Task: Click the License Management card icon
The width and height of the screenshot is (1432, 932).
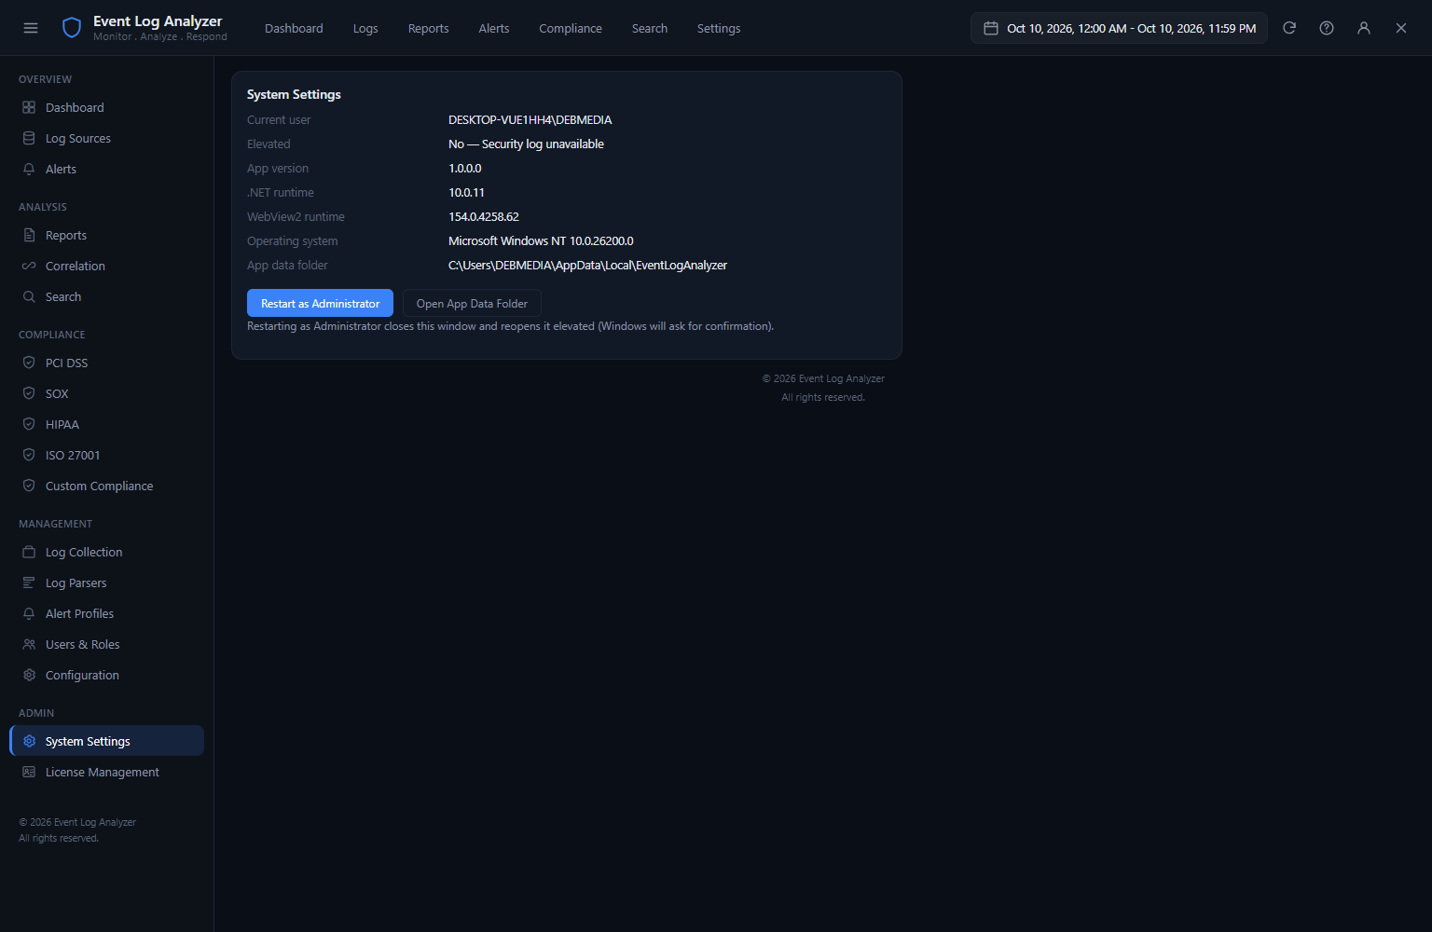Action: 29,772
